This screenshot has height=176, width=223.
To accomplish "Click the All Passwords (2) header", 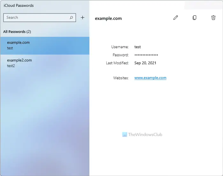I will 17,32.
